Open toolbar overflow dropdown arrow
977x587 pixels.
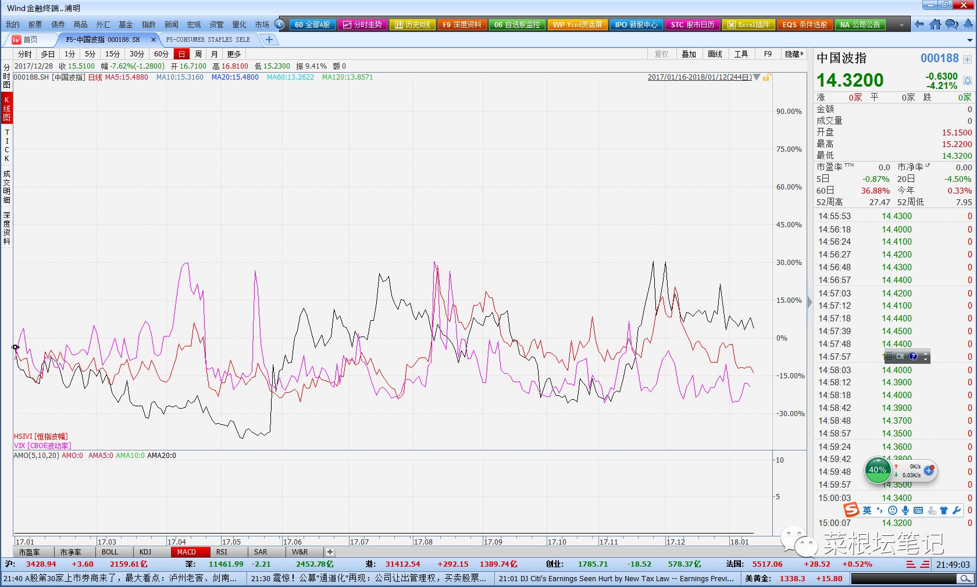pos(901,24)
